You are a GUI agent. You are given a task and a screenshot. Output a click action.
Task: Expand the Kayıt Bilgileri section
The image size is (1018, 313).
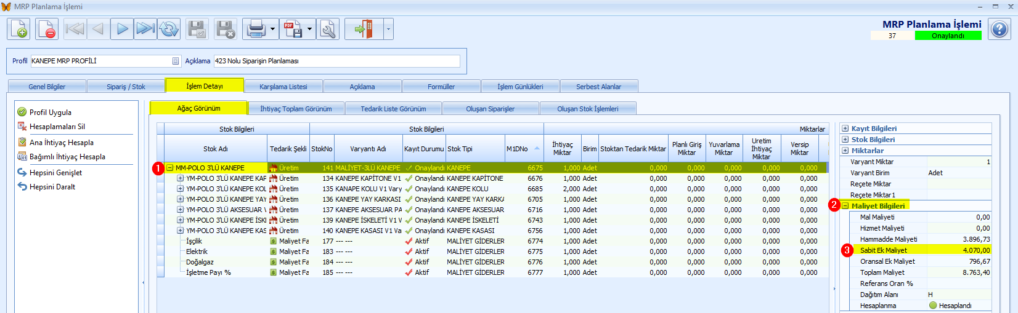click(845, 129)
